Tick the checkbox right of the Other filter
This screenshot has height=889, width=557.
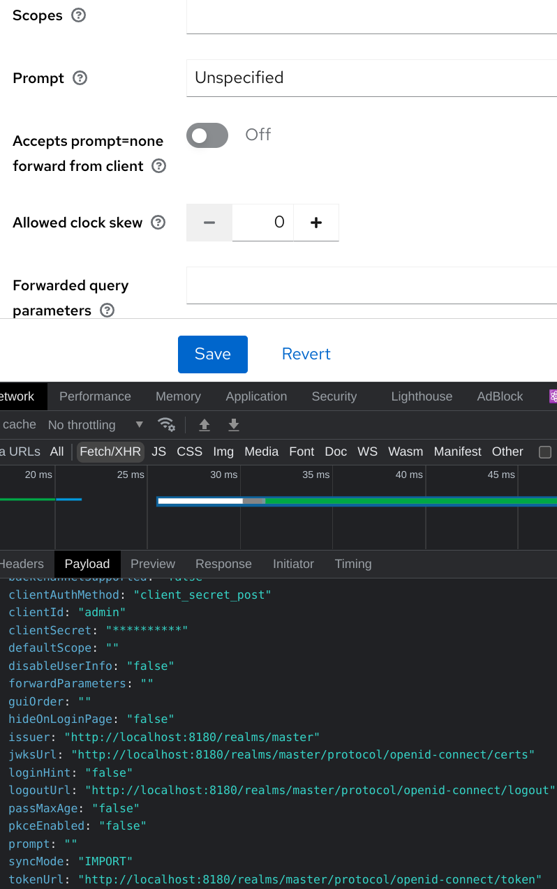(x=544, y=451)
